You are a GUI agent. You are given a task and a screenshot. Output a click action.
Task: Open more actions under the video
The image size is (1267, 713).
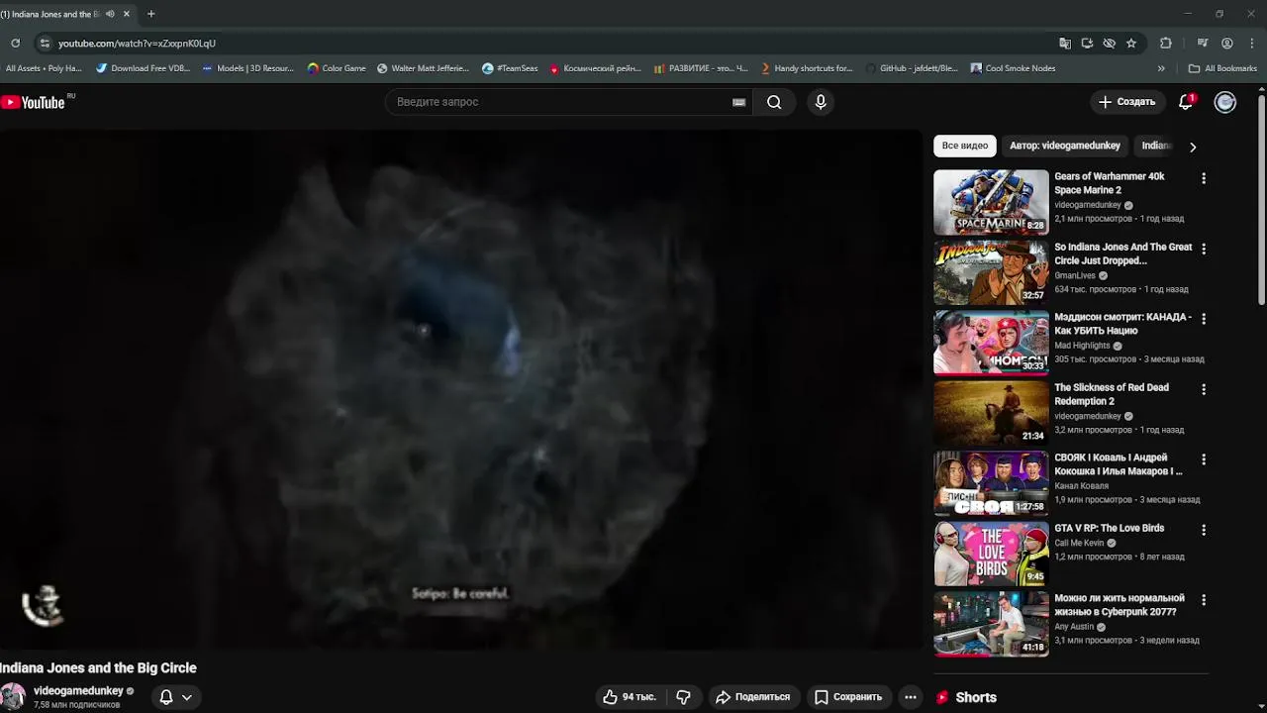tap(911, 697)
